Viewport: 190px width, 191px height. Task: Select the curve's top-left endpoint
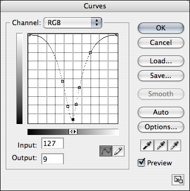(29, 35)
